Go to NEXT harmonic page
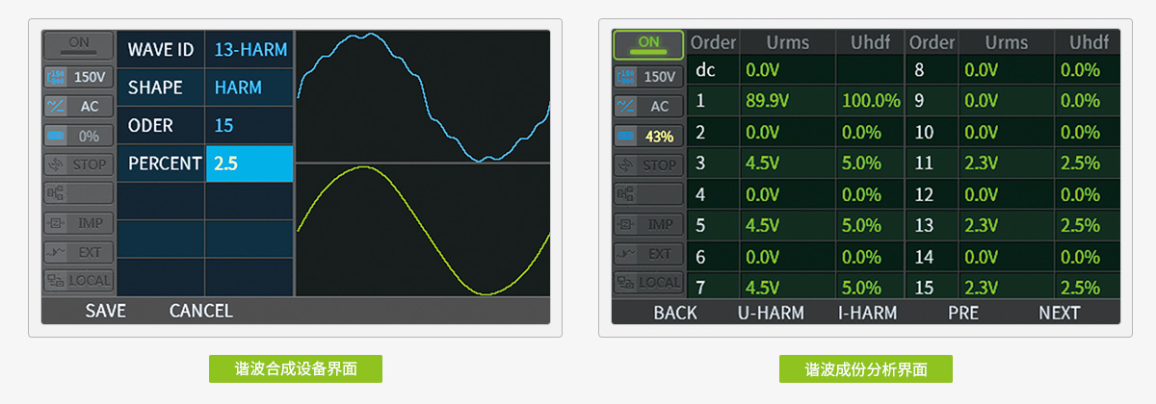1156x404 pixels. coord(1059,313)
